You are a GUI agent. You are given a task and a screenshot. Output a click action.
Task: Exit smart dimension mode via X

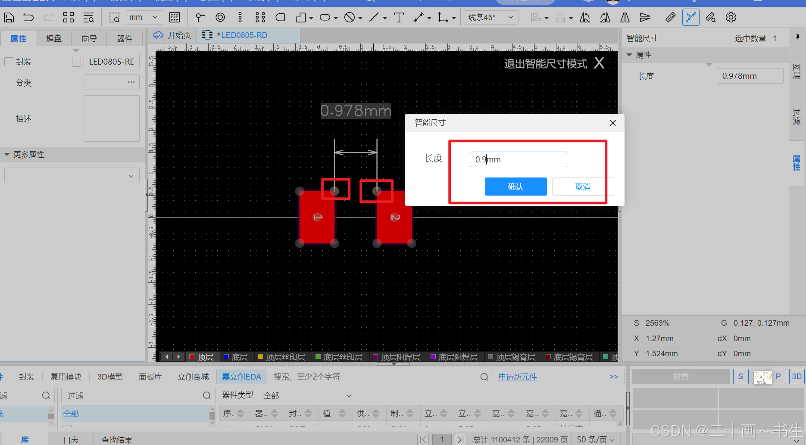[599, 63]
